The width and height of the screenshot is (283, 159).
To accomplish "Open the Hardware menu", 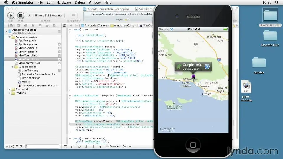I will pyautogui.click(x=64, y=2).
